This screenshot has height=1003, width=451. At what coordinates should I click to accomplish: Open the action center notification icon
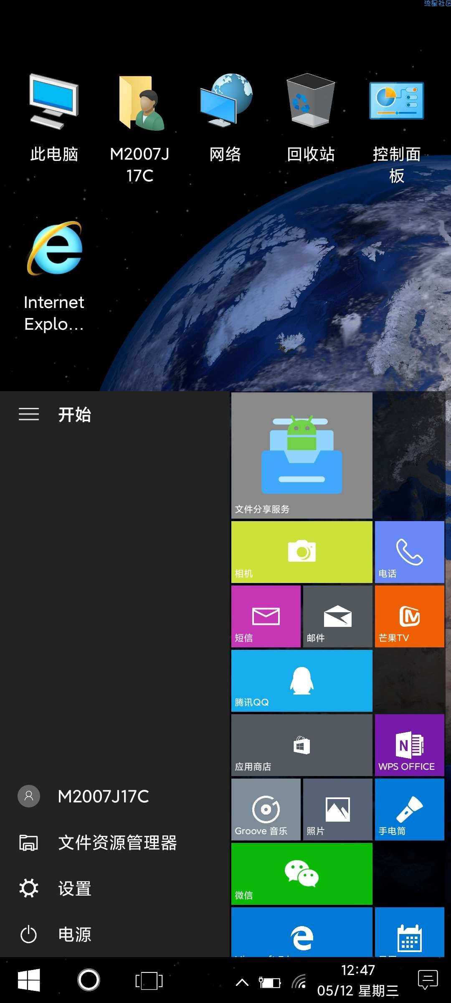(428, 980)
